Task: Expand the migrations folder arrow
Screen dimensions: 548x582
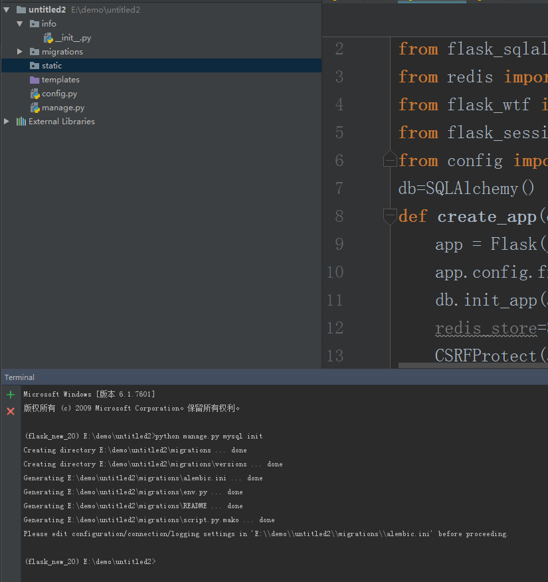Action: tap(20, 52)
